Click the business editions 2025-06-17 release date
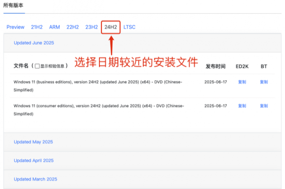 [x=215, y=82]
